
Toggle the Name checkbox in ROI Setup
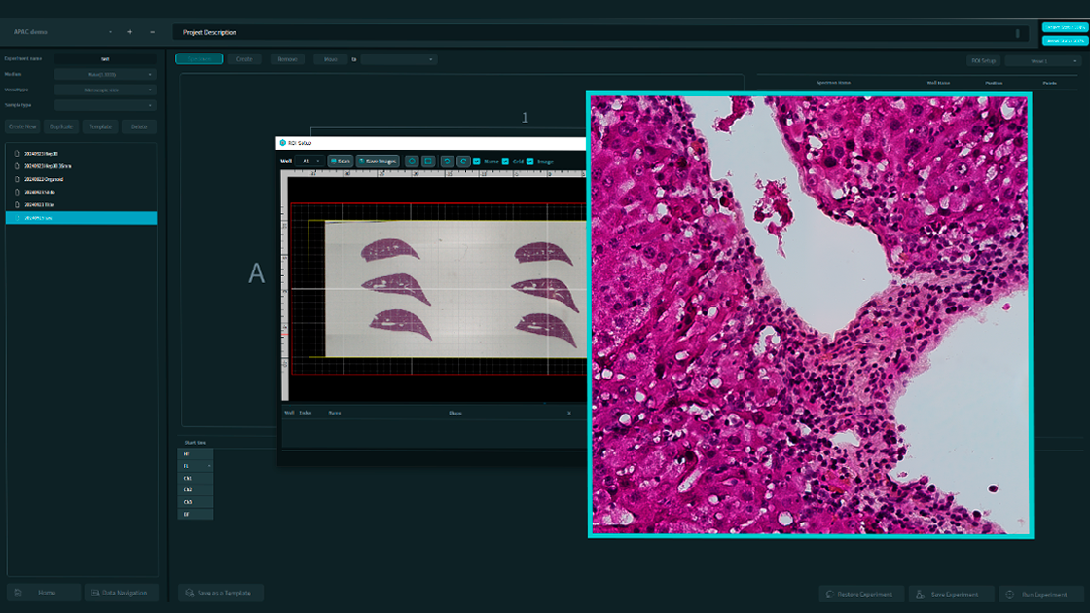477,162
